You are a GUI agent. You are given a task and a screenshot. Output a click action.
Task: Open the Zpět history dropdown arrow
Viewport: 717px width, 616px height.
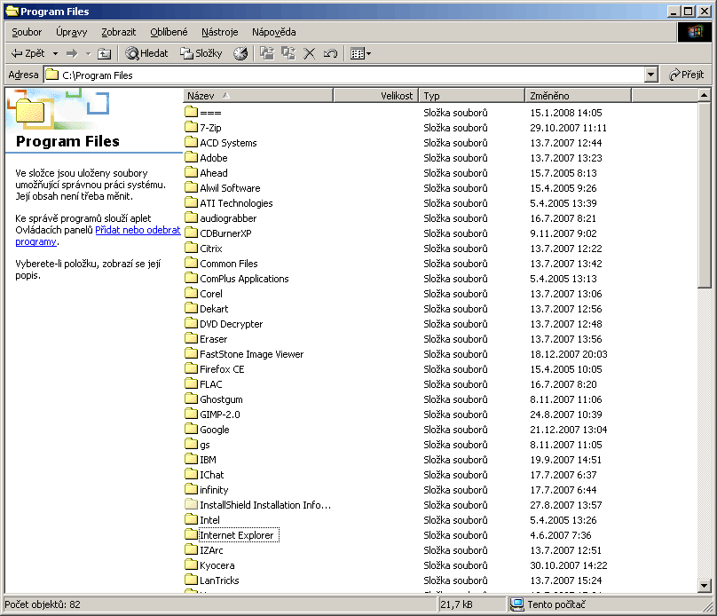(x=55, y=53)
